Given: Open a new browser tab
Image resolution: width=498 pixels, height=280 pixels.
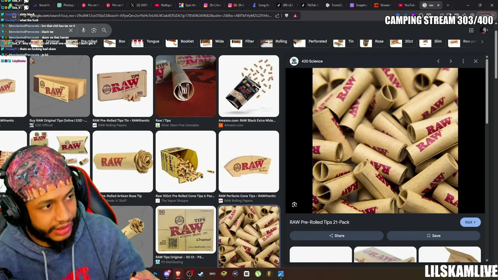Looking at the screenshot, I should [x=448, y=5].
